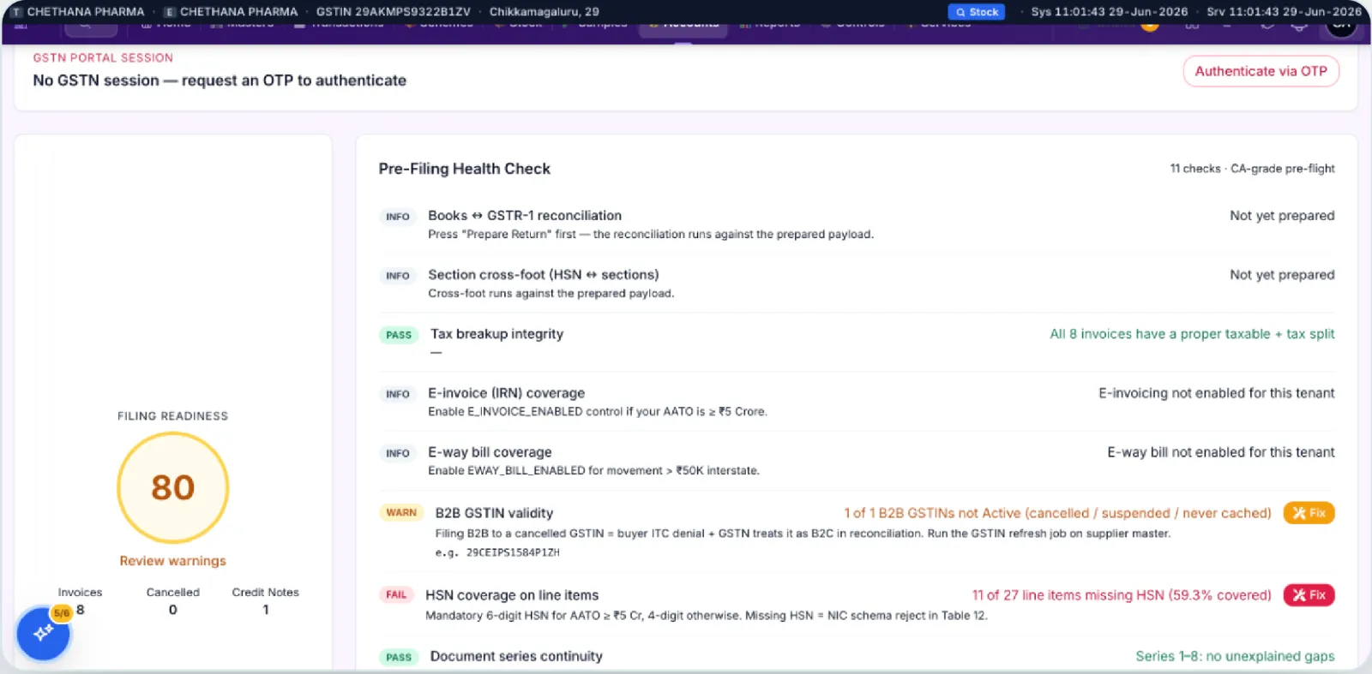This screenshot has width=1372, height=674.
Task: Click Chikkamagaluru, 29 location label
Action: coord(544,12)
